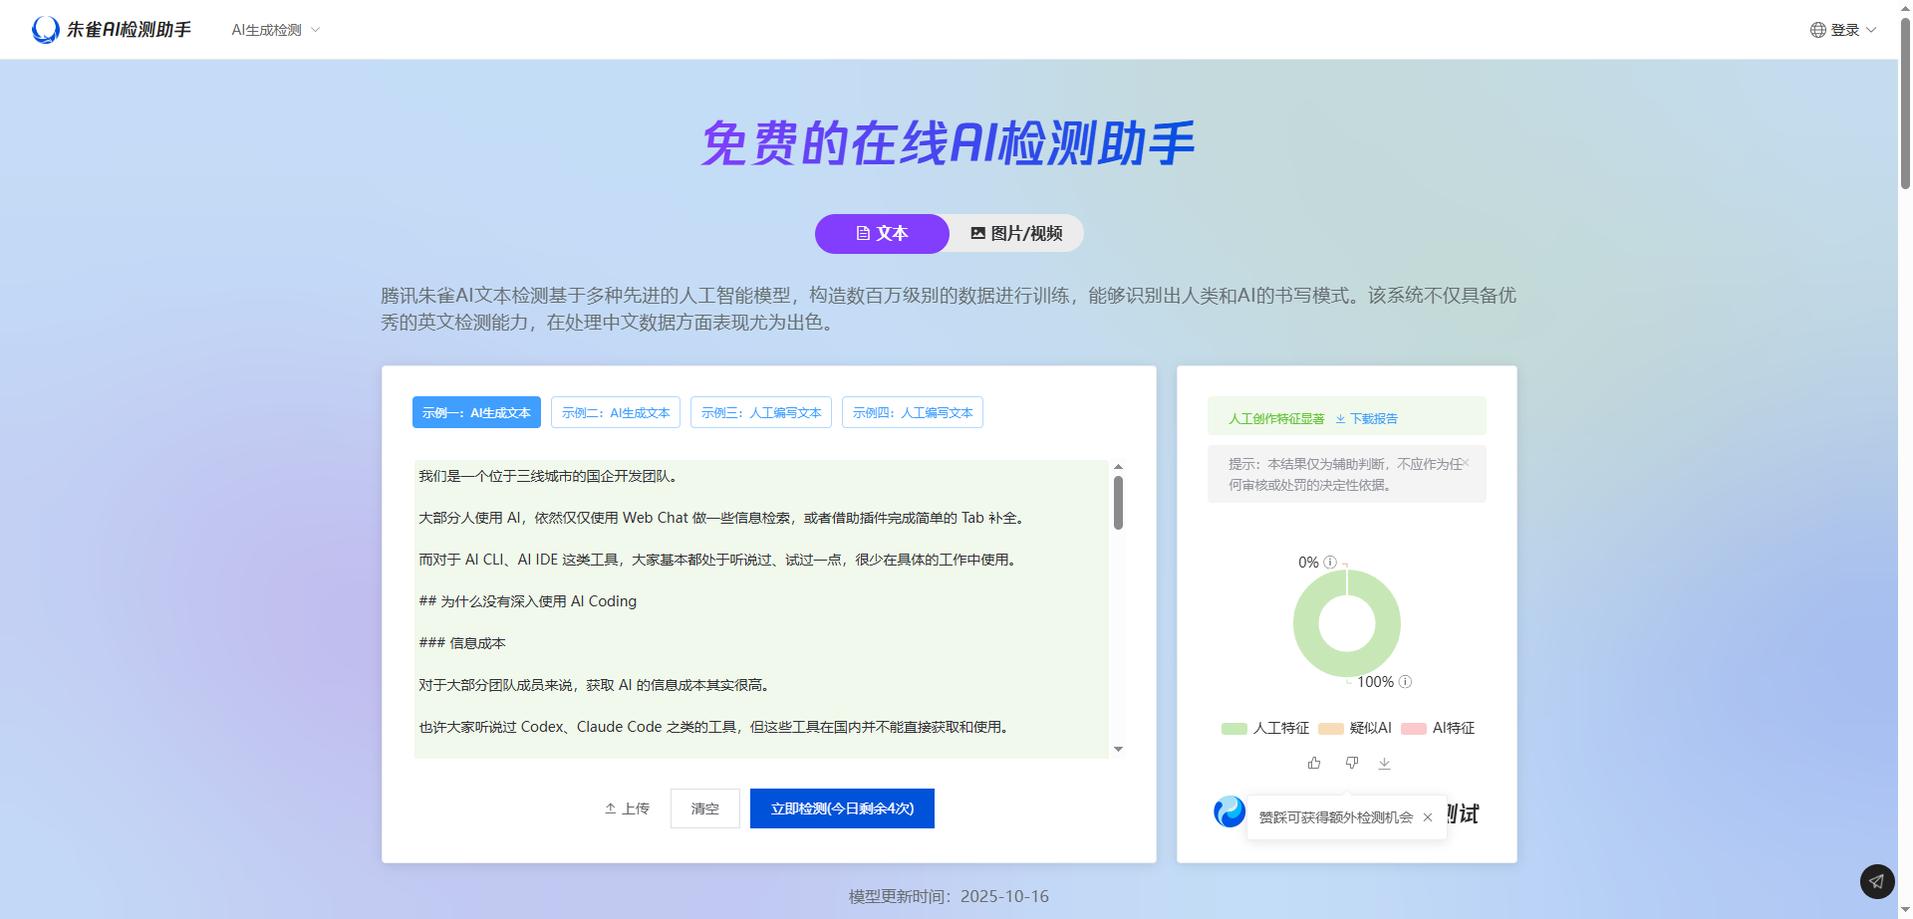This screenshot has width=1913, height=919.
Task: Select 示例三：人工编写文本 sample
Action: click(761, 412)
